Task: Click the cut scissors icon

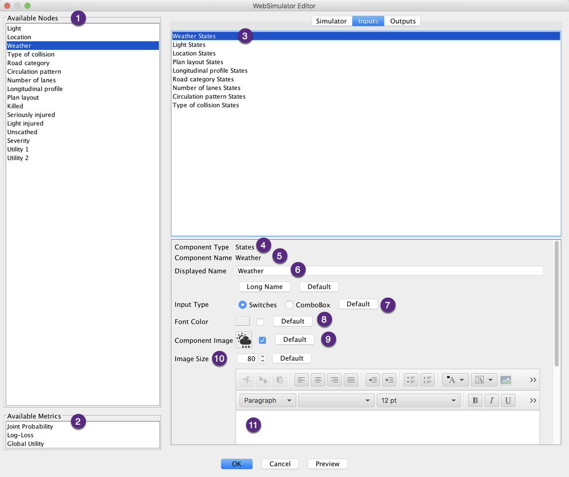Action: coord(247,380)
